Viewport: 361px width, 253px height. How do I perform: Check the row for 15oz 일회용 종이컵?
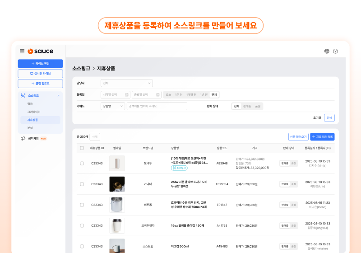pyautogui.click(x=82, y=225)
